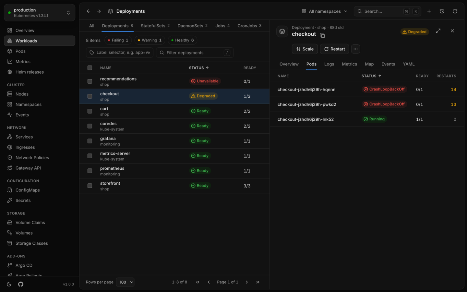Viewport: 467px width, 292px height.
Task: Go back with the left arrow
Action: 89,11
